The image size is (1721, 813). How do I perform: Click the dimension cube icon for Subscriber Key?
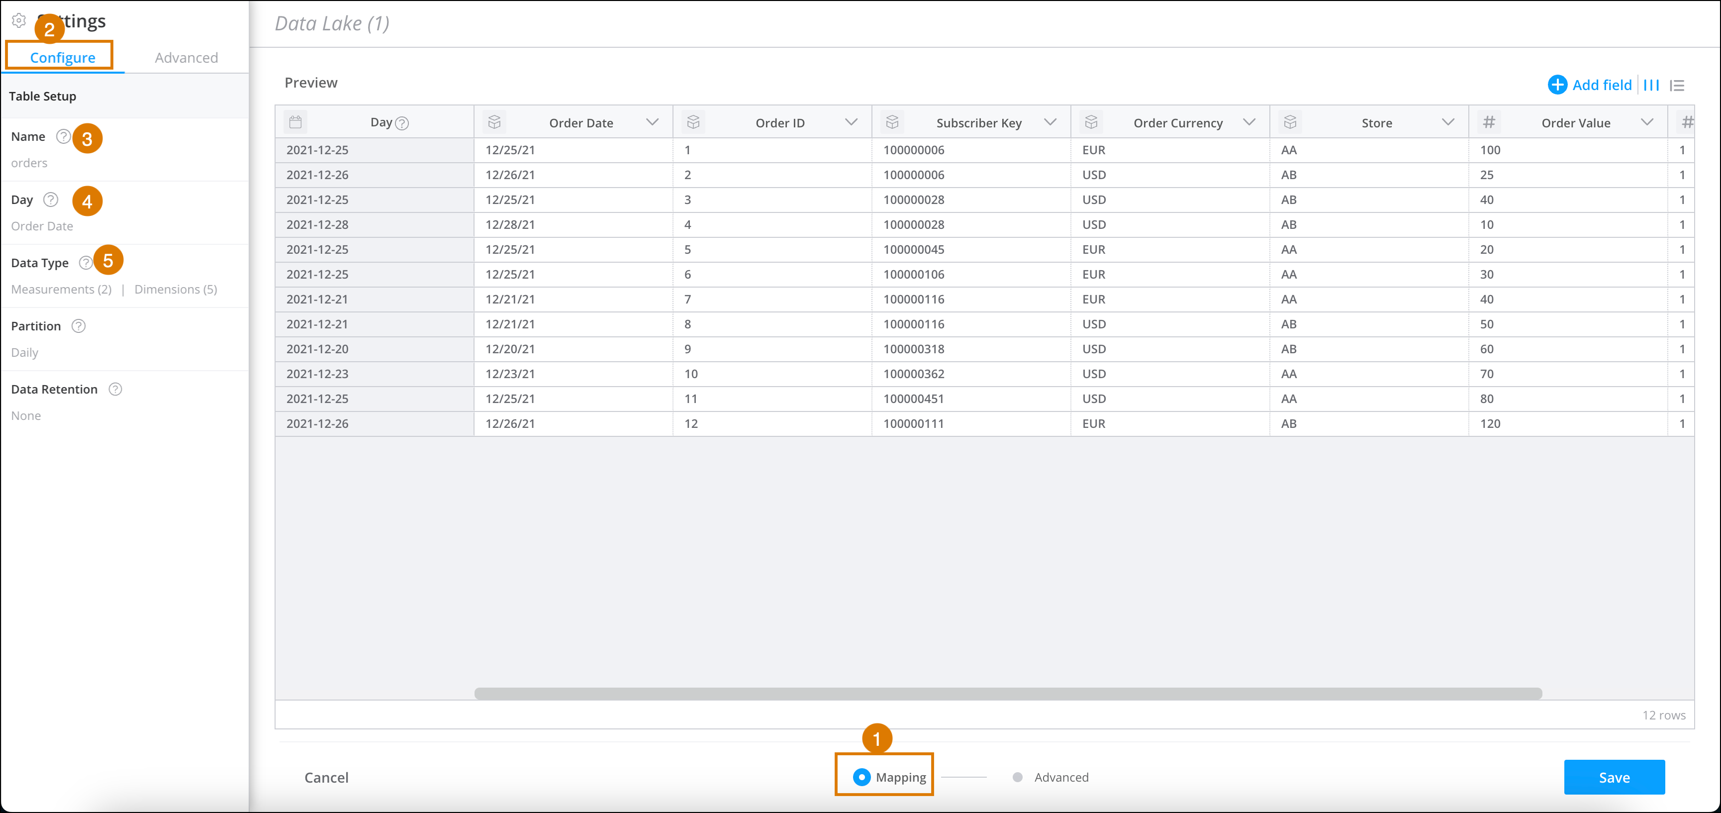892,122
